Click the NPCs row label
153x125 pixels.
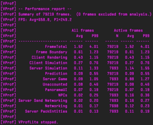click(x=63, y=95)
